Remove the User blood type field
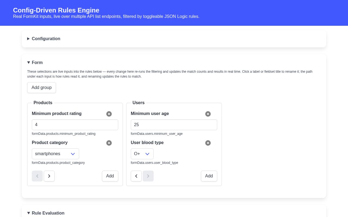This screenshot has height=217, width=348. [208, 143]
